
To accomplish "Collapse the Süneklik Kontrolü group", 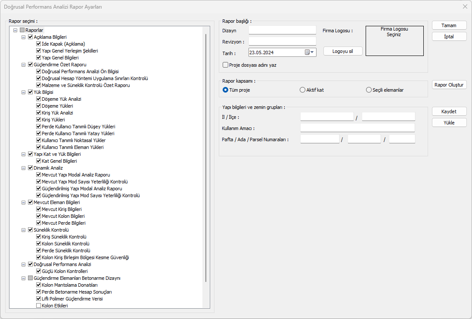I will 24,230.
